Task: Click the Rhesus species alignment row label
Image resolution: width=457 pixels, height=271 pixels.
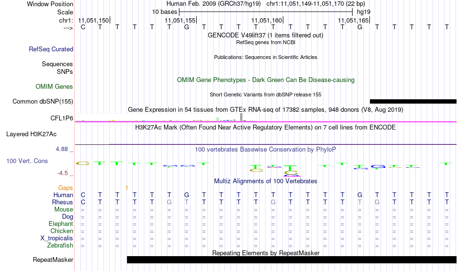Action: coord(63,202)
